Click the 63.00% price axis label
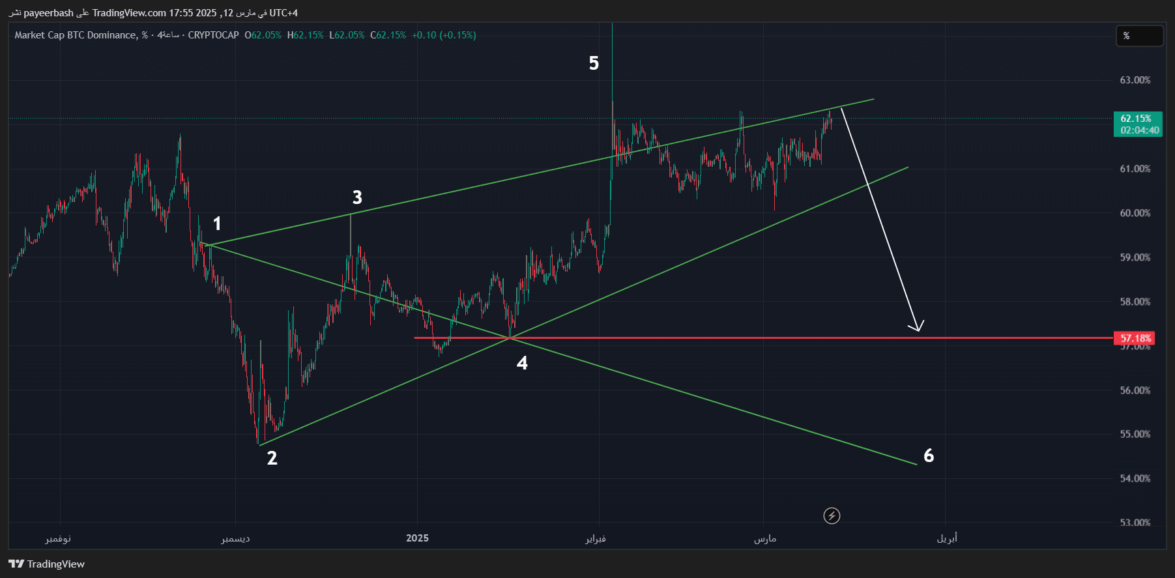The width and height of the screenshot is (1175, 578). 1135,80
